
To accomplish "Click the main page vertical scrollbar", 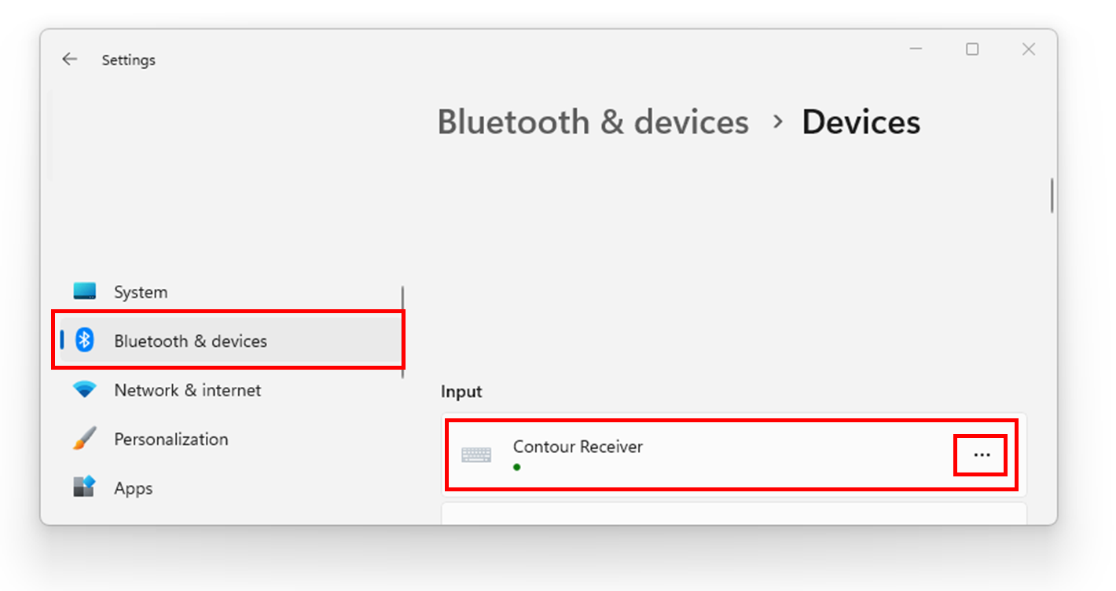I will 1052,195.
